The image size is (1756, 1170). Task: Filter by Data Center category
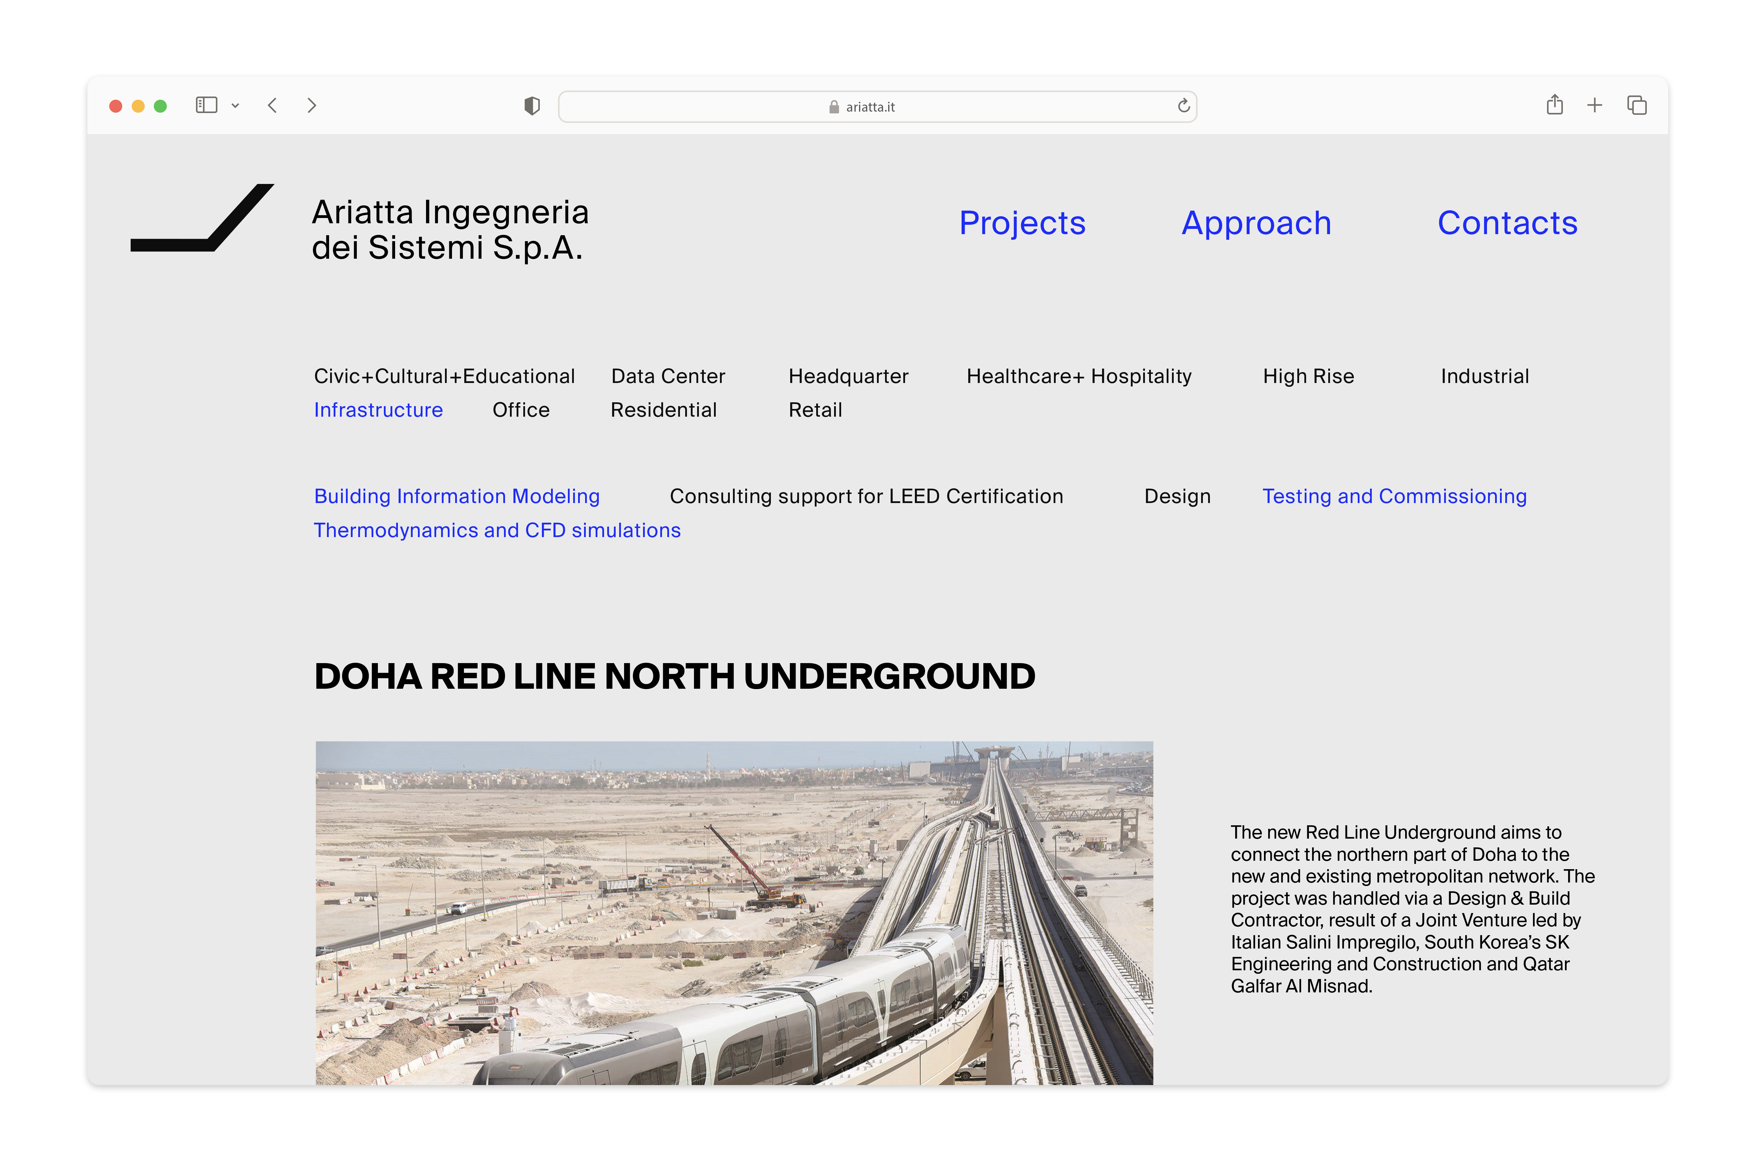[x=668, y=376]
